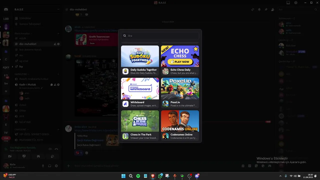This screenshot has height=180, width=320.
Task: Toggle microphone mute in user panel
Action: pyautogui.click(x=43, y=166)
